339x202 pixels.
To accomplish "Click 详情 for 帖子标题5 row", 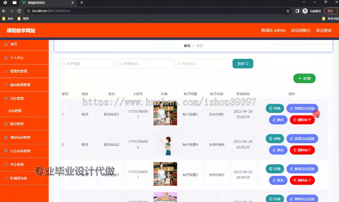I will click(x=275, y=109).
